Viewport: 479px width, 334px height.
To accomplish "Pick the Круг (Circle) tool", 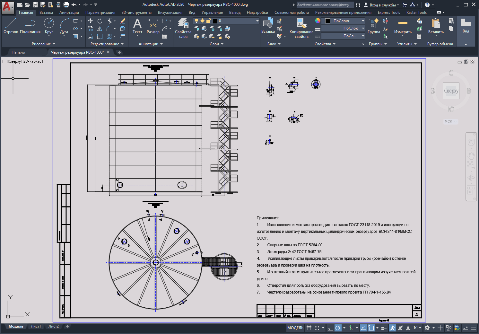I will (49, 26).
